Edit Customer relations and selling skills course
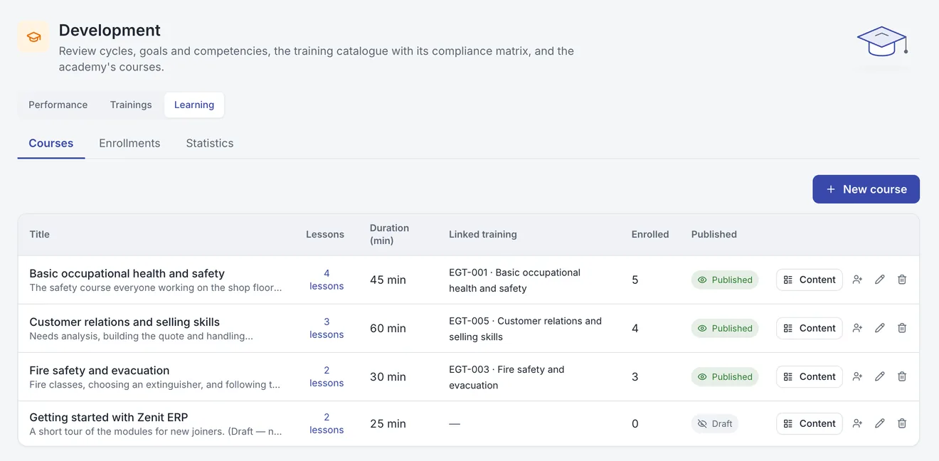This screenshot has height=461, width=939. 880,328
